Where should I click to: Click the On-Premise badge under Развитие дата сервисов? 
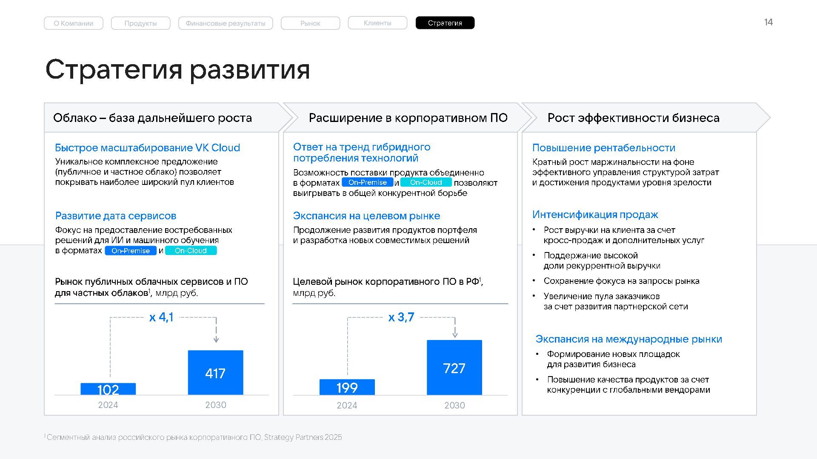tap(131, 251)
